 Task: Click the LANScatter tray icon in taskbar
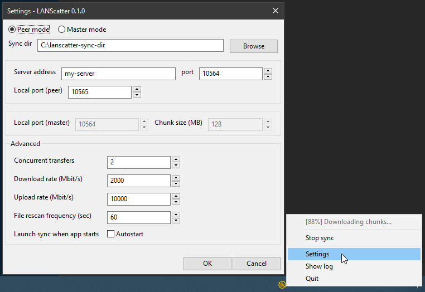pyautogui.click(x=282, y=285)
